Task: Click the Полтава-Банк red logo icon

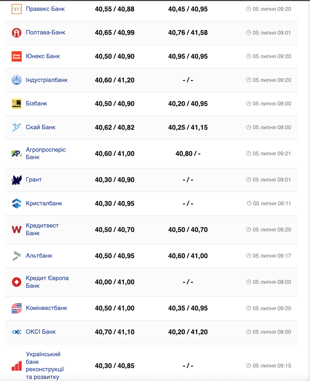Action: 17,33
